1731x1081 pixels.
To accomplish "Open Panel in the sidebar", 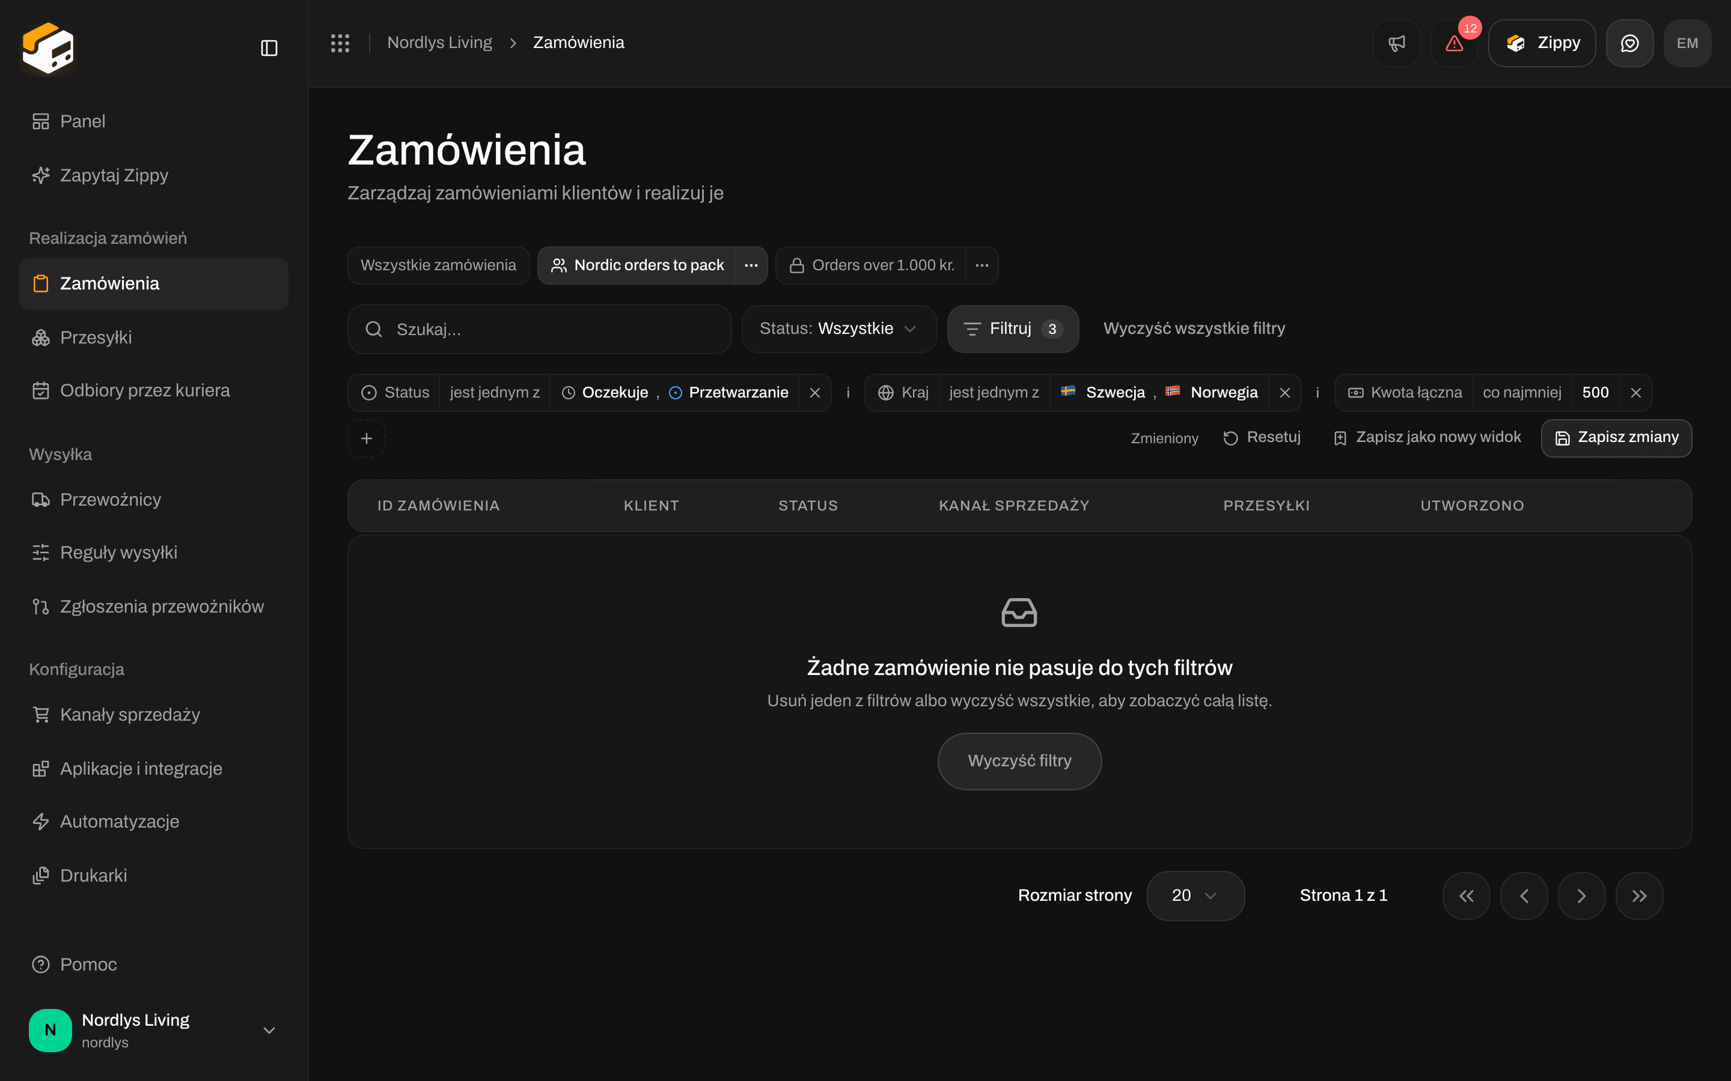I will (x=153, y=121).
